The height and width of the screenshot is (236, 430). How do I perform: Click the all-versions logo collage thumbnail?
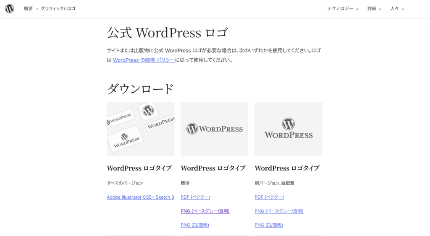(x=140, y=129)
